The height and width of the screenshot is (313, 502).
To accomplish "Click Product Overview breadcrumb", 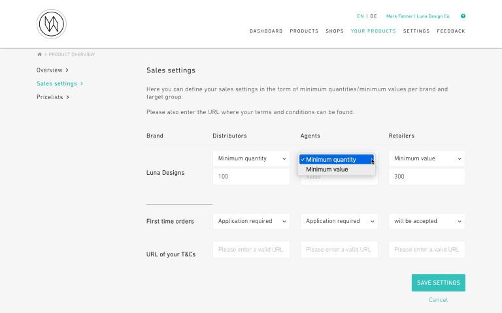I will click(72, 54).
